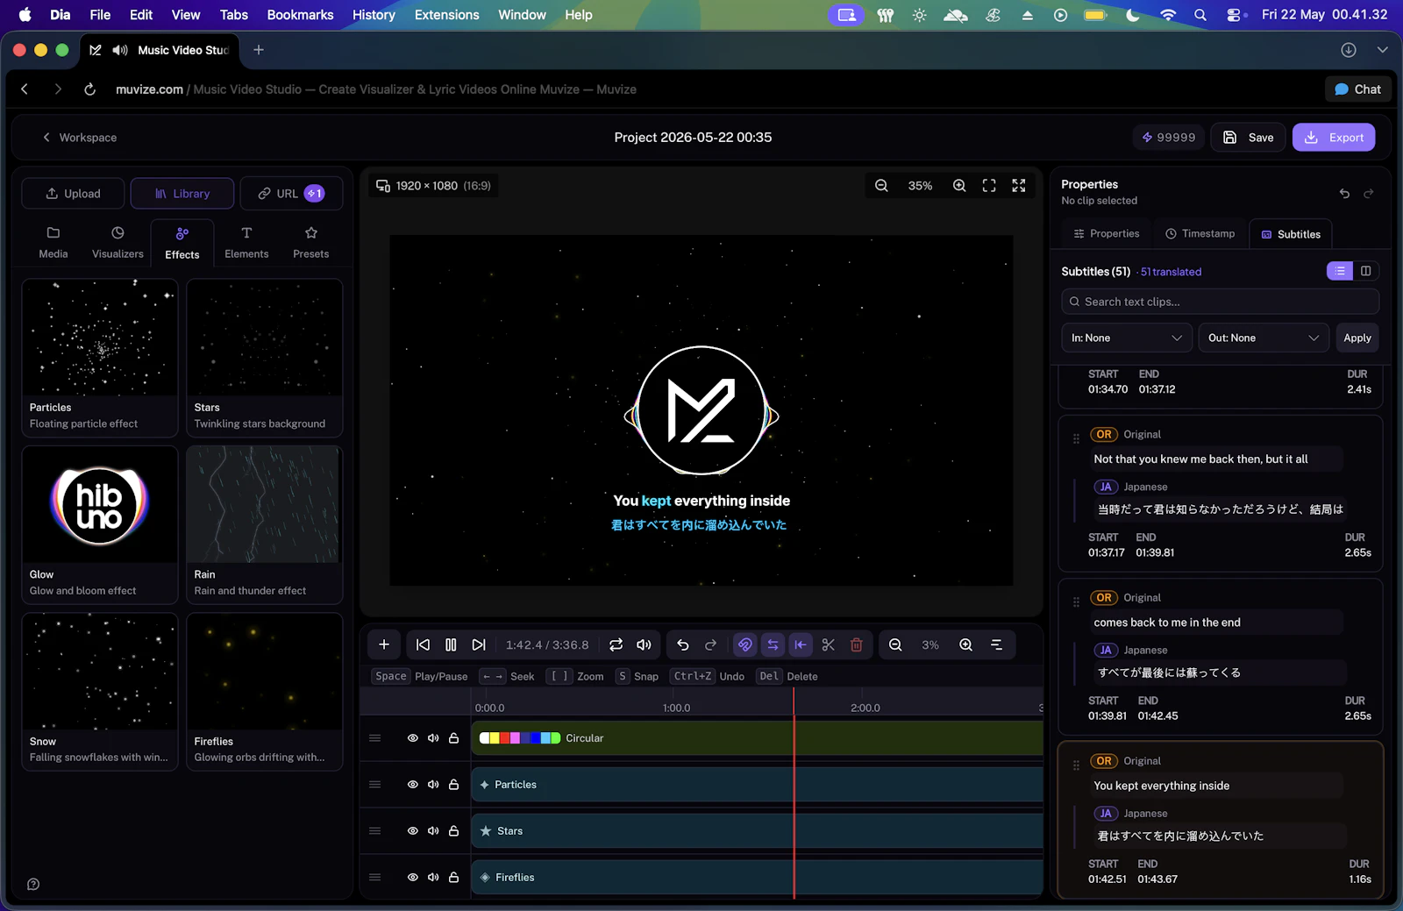Apply the subtitle transition settings
Viewport: 1403px width, 911px height.
pyautogui.click(x=1357, y=338)
